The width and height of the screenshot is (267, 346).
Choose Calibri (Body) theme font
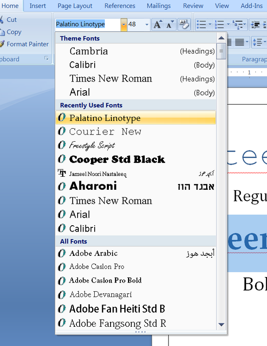(136, 65)
